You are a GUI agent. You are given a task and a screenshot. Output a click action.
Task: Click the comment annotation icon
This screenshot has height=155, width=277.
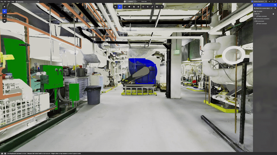[x=129, y=7]
